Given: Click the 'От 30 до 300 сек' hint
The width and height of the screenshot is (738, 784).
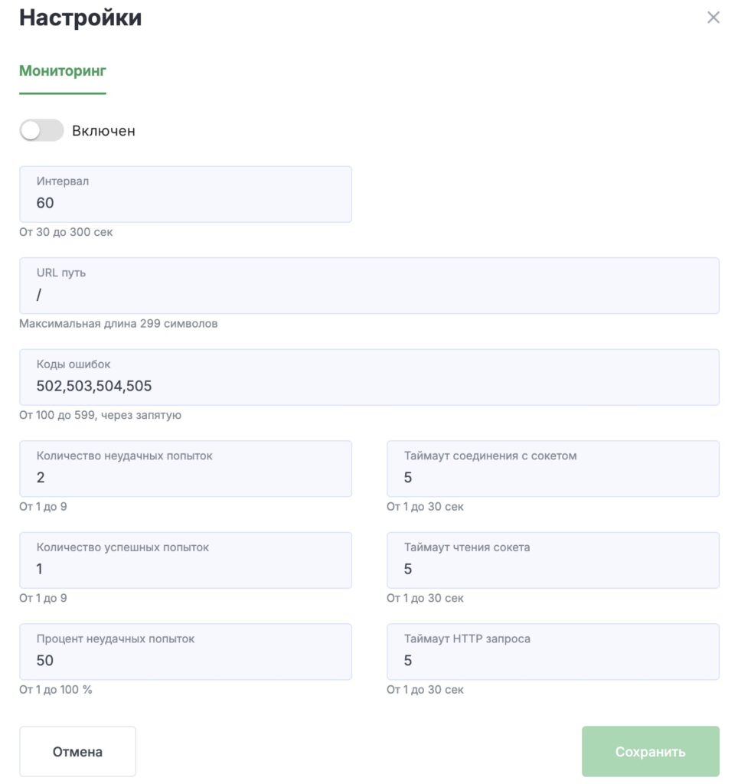Looking at the screenshot, I should coord(66,232).
